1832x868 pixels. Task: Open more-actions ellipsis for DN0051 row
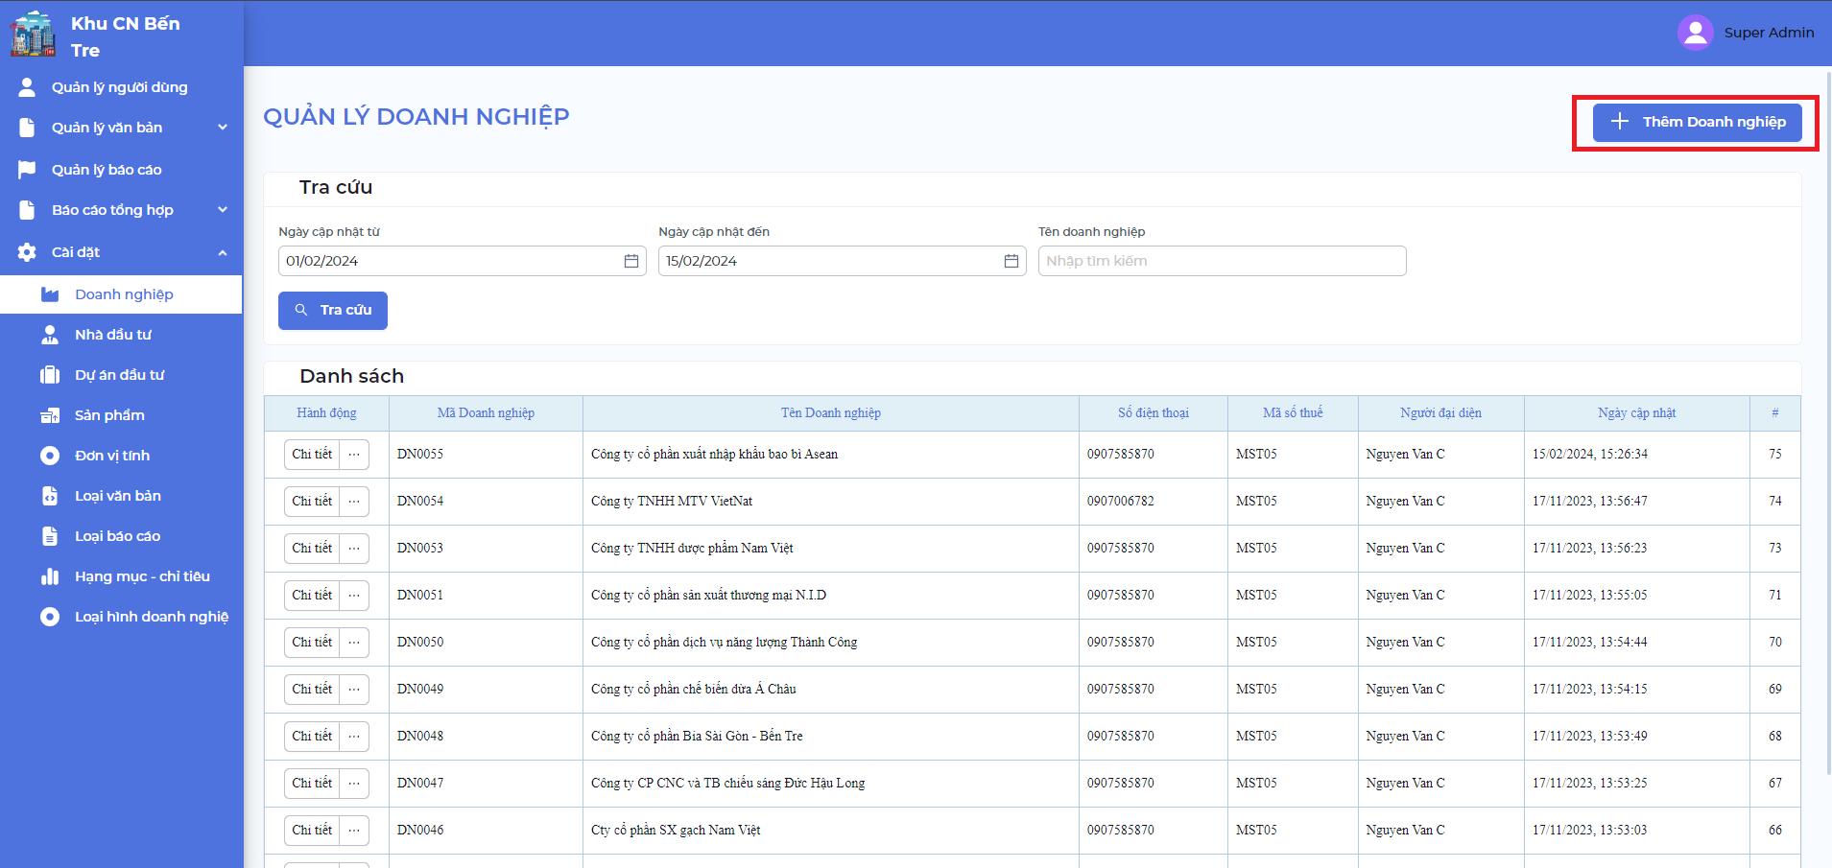354,596
